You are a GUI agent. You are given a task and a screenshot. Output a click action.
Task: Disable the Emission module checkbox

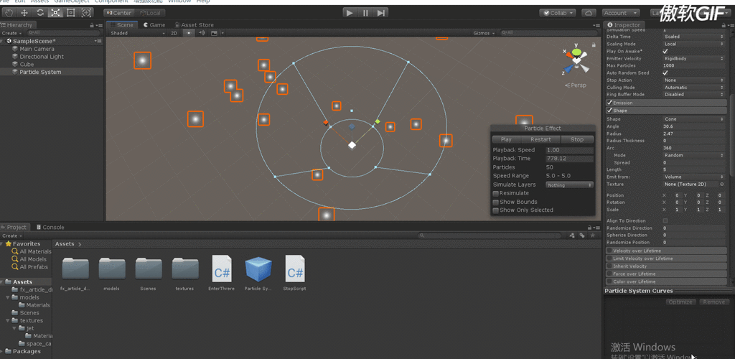[610, 103]
